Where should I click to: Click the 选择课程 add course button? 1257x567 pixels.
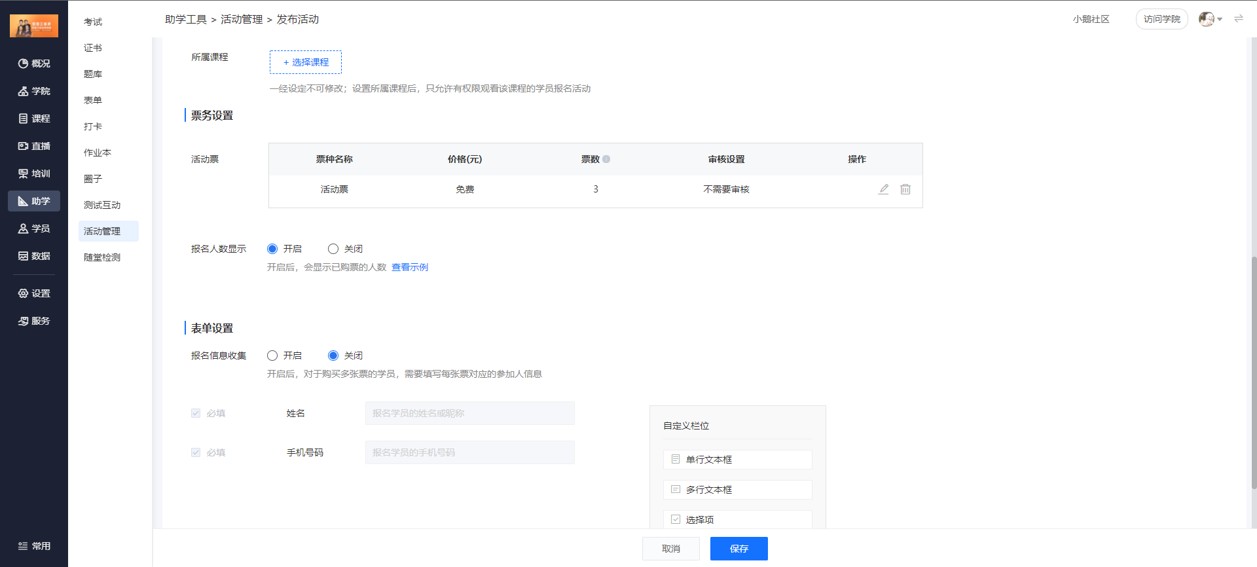click(x=306, y=62)
